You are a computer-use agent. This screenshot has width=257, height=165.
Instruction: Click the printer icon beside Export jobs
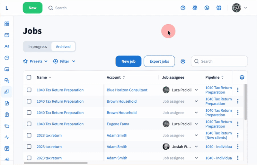183,61
